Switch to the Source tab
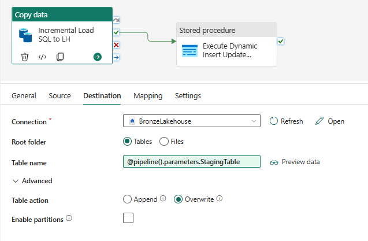This screenshot has width=368, height=241. (60, 95)
